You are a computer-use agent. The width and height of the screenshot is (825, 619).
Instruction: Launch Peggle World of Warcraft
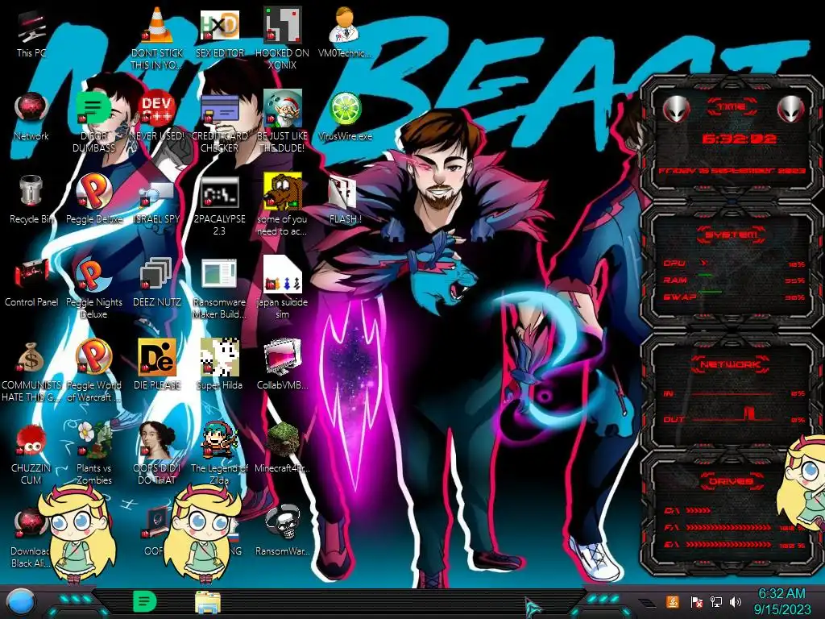coord(93,372)
